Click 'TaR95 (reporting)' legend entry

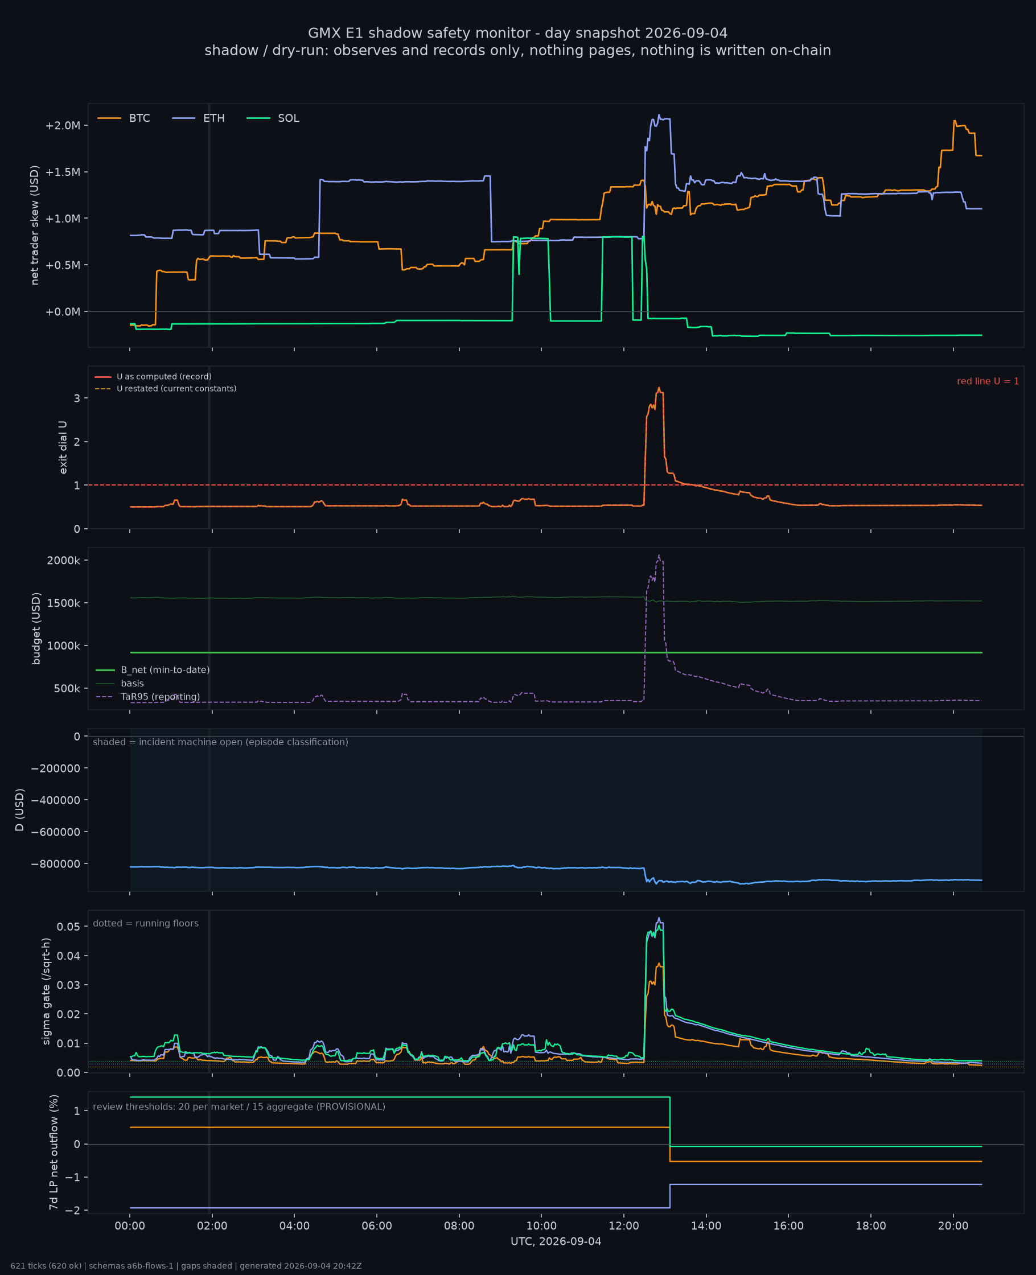(148, 697)
